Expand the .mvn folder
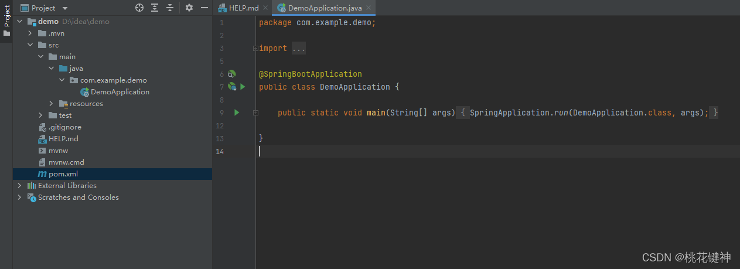The width and height of the screenshot is (740, 269). (30, 33)
